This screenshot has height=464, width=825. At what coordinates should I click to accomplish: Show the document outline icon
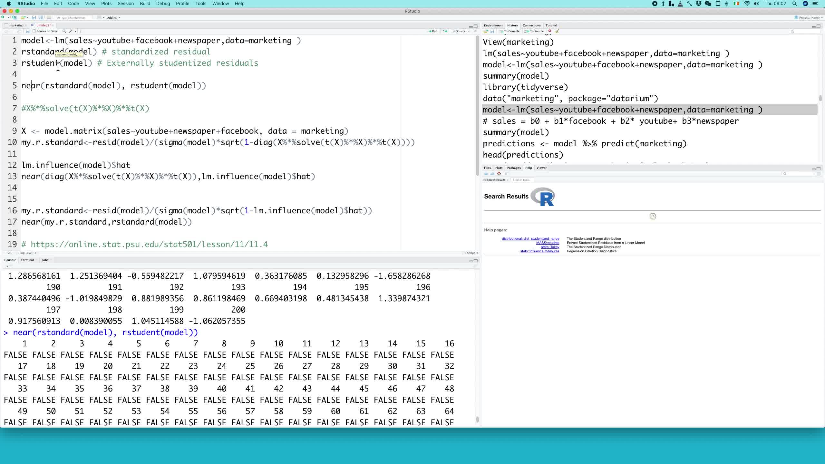click(475, 31)
